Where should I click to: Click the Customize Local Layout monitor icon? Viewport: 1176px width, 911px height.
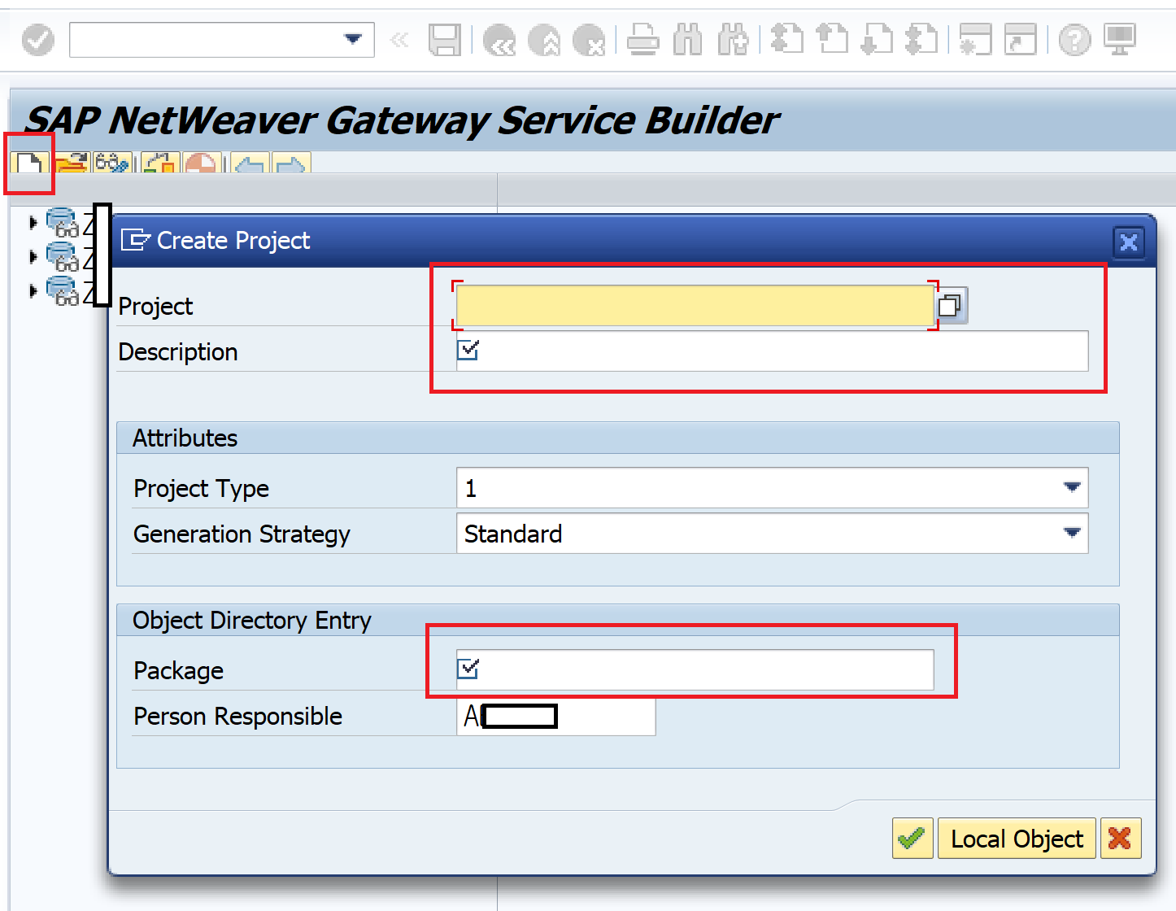coord(1119,39)
